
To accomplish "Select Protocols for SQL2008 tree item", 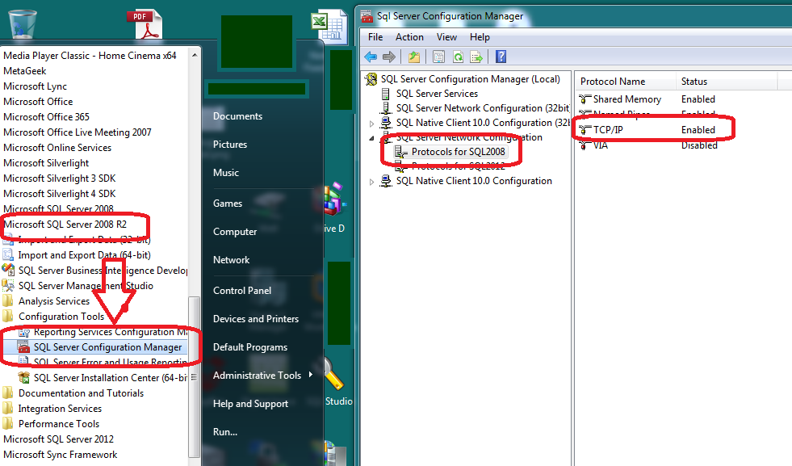I will [458, 152].
